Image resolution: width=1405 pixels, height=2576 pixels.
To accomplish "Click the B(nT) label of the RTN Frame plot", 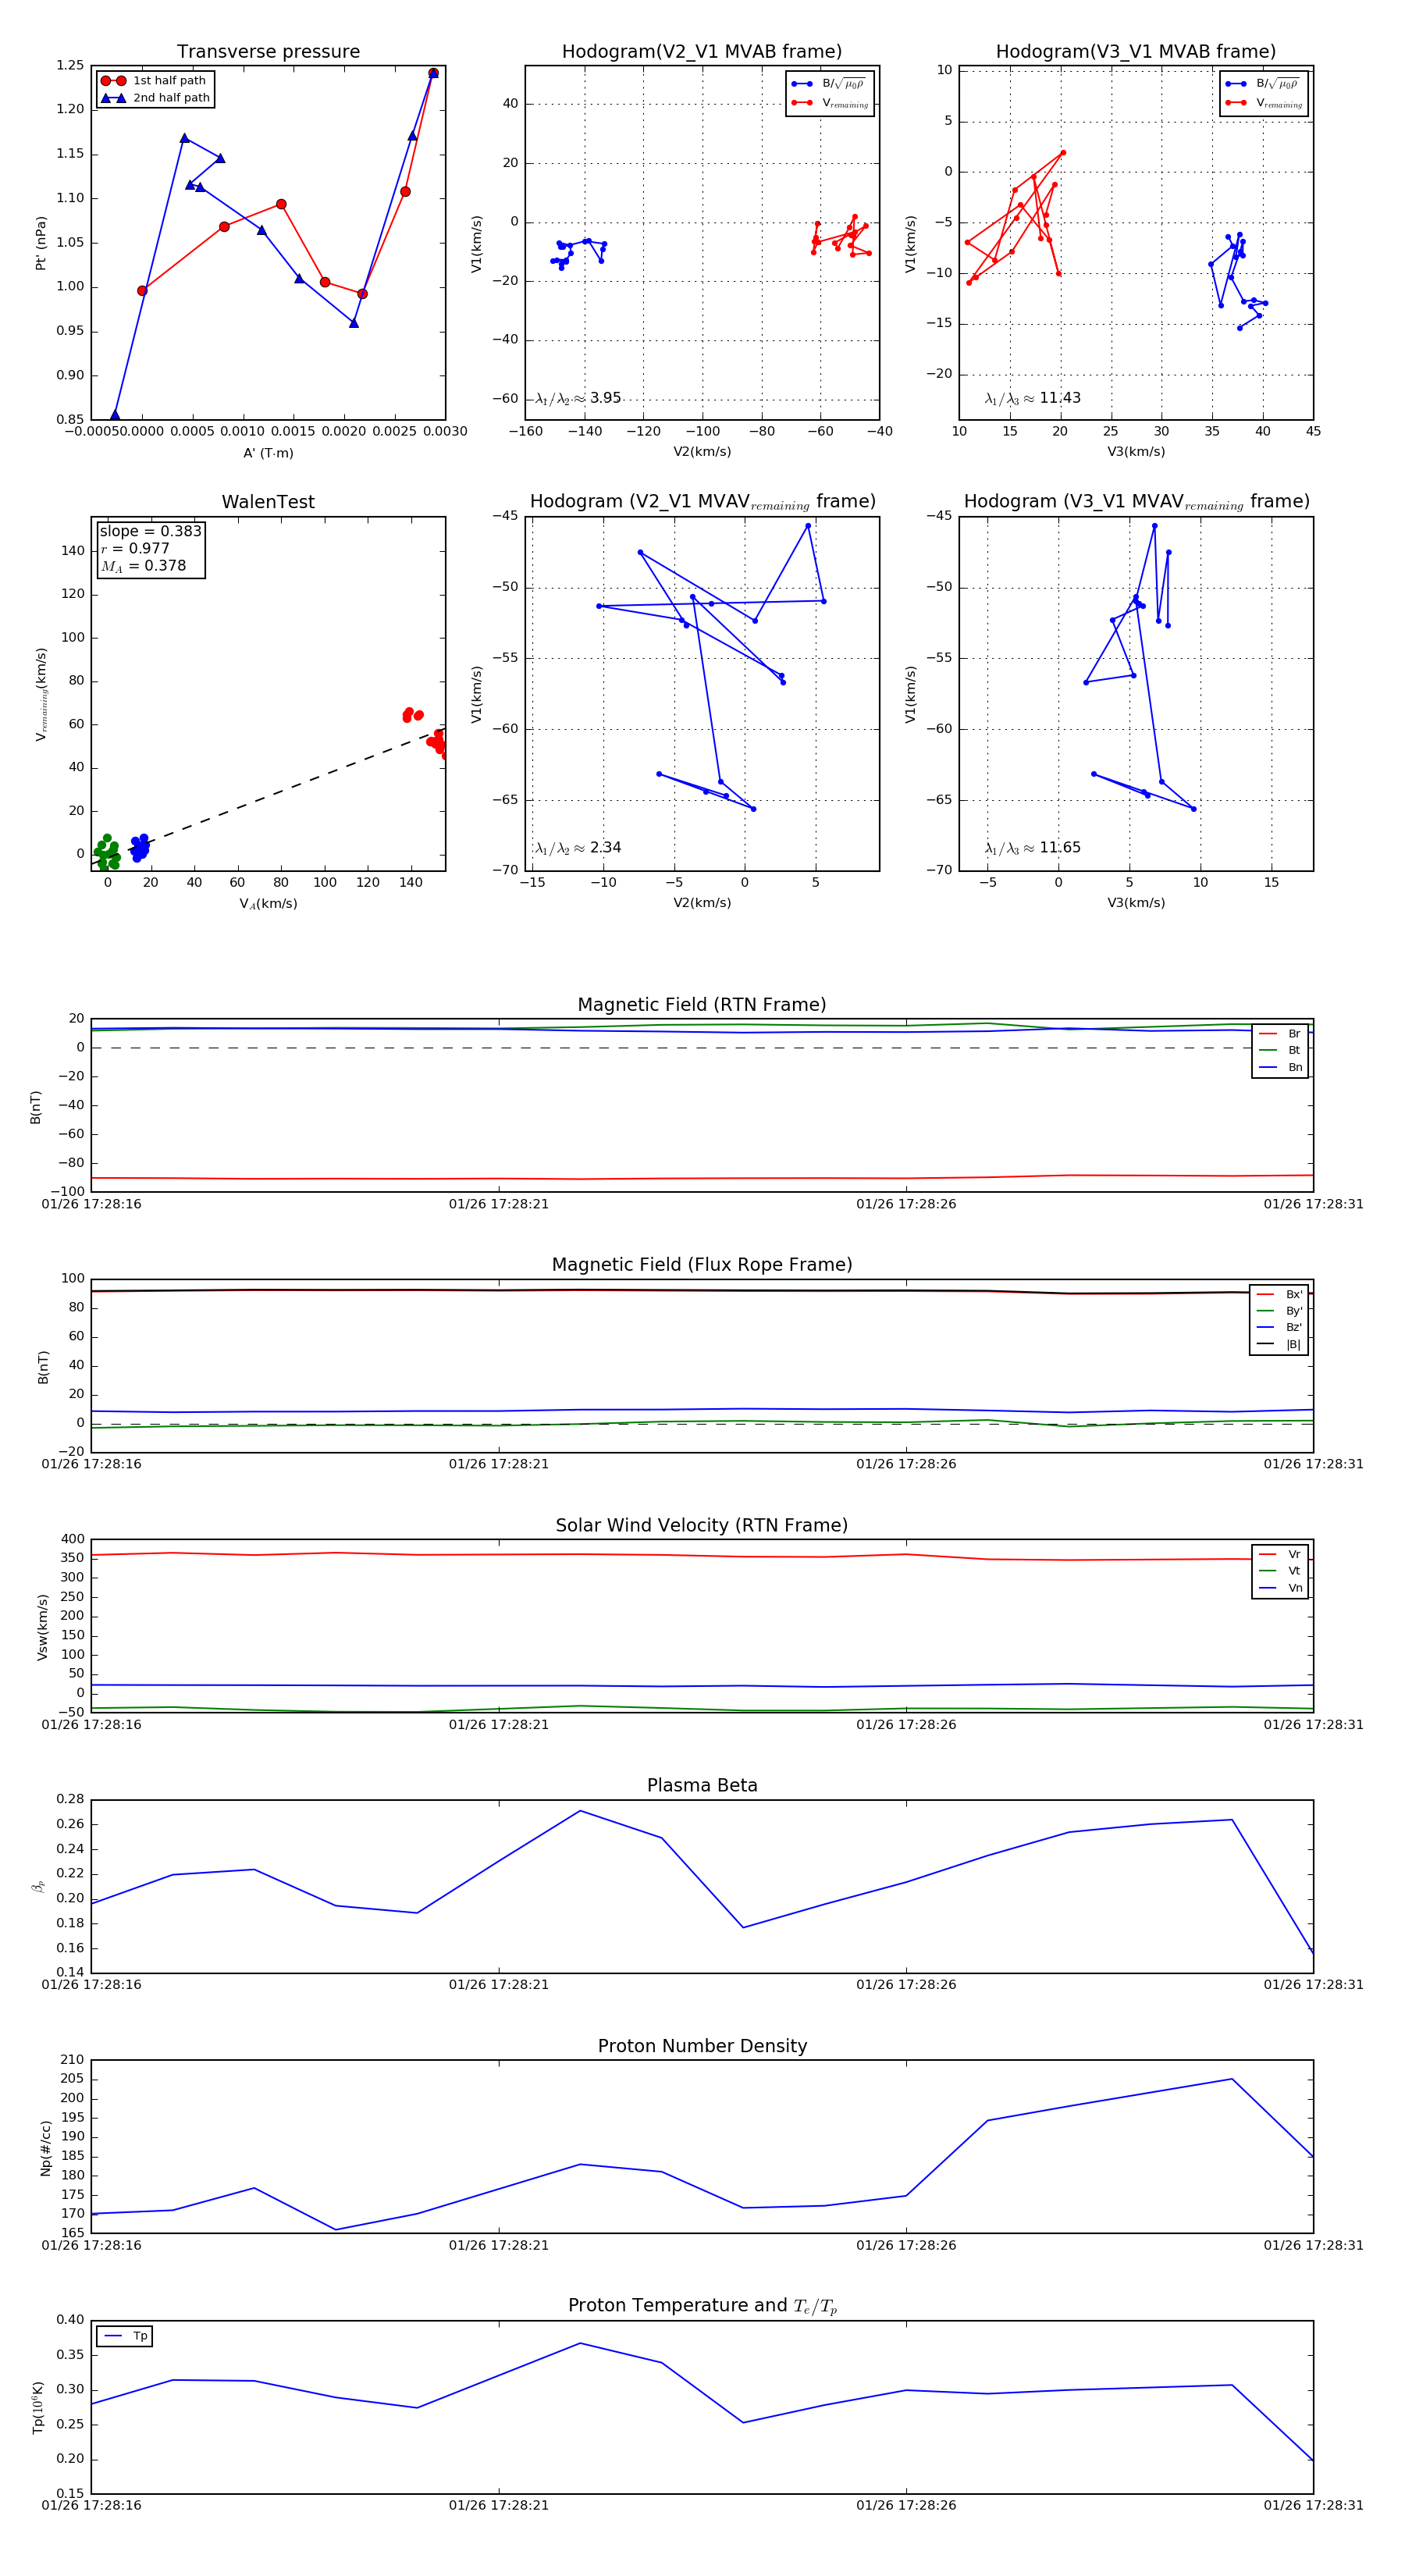I will 36,1107.
